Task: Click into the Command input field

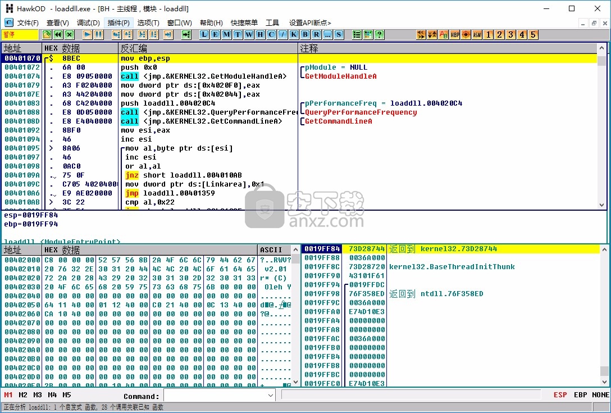Action: [x=216, y=396]
